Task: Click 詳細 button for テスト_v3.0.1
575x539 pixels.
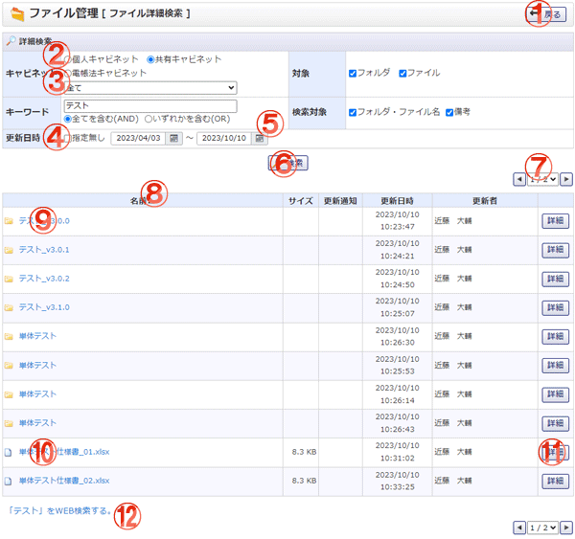Action: pyautogui.click(x=555, y=250)
